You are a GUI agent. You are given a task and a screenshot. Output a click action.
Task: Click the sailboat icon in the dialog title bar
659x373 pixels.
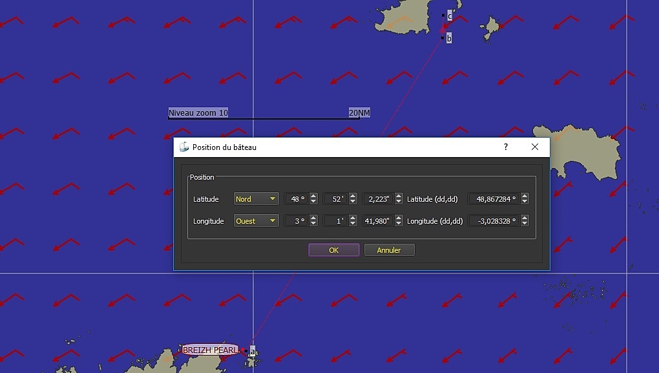click(183, 147)
